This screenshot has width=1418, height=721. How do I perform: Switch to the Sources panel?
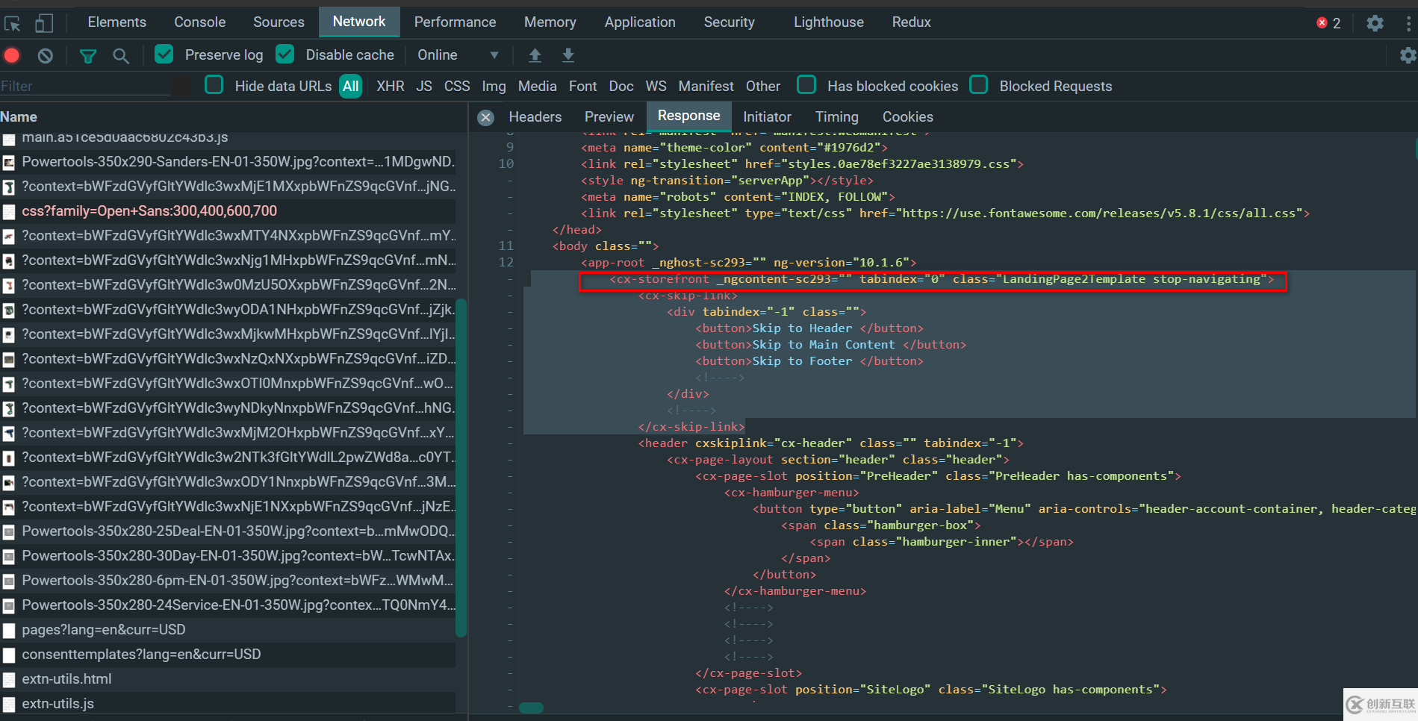pos(279,22)
